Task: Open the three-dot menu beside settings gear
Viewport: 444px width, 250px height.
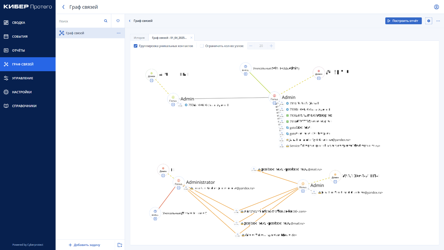Action: tap(438, 21)
